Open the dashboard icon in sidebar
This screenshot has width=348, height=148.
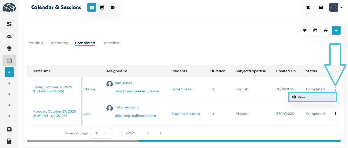pos(9,24)
